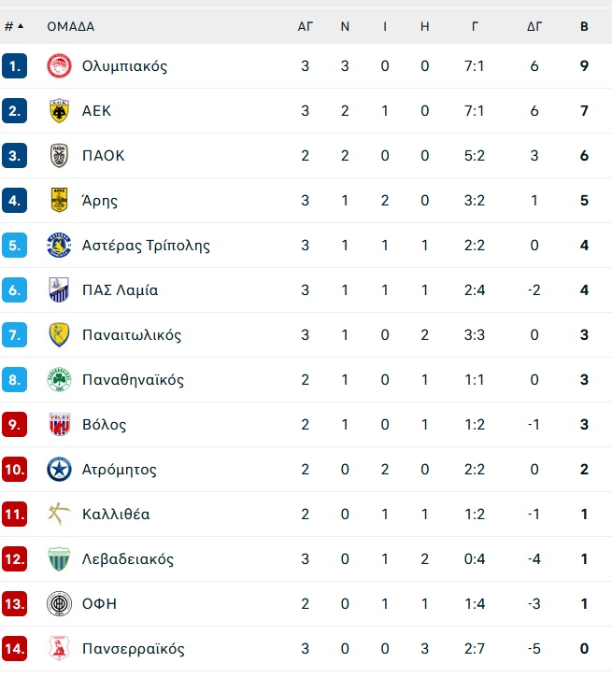
Task: Click the rank 14 red position badge
Action: [14, 649]
